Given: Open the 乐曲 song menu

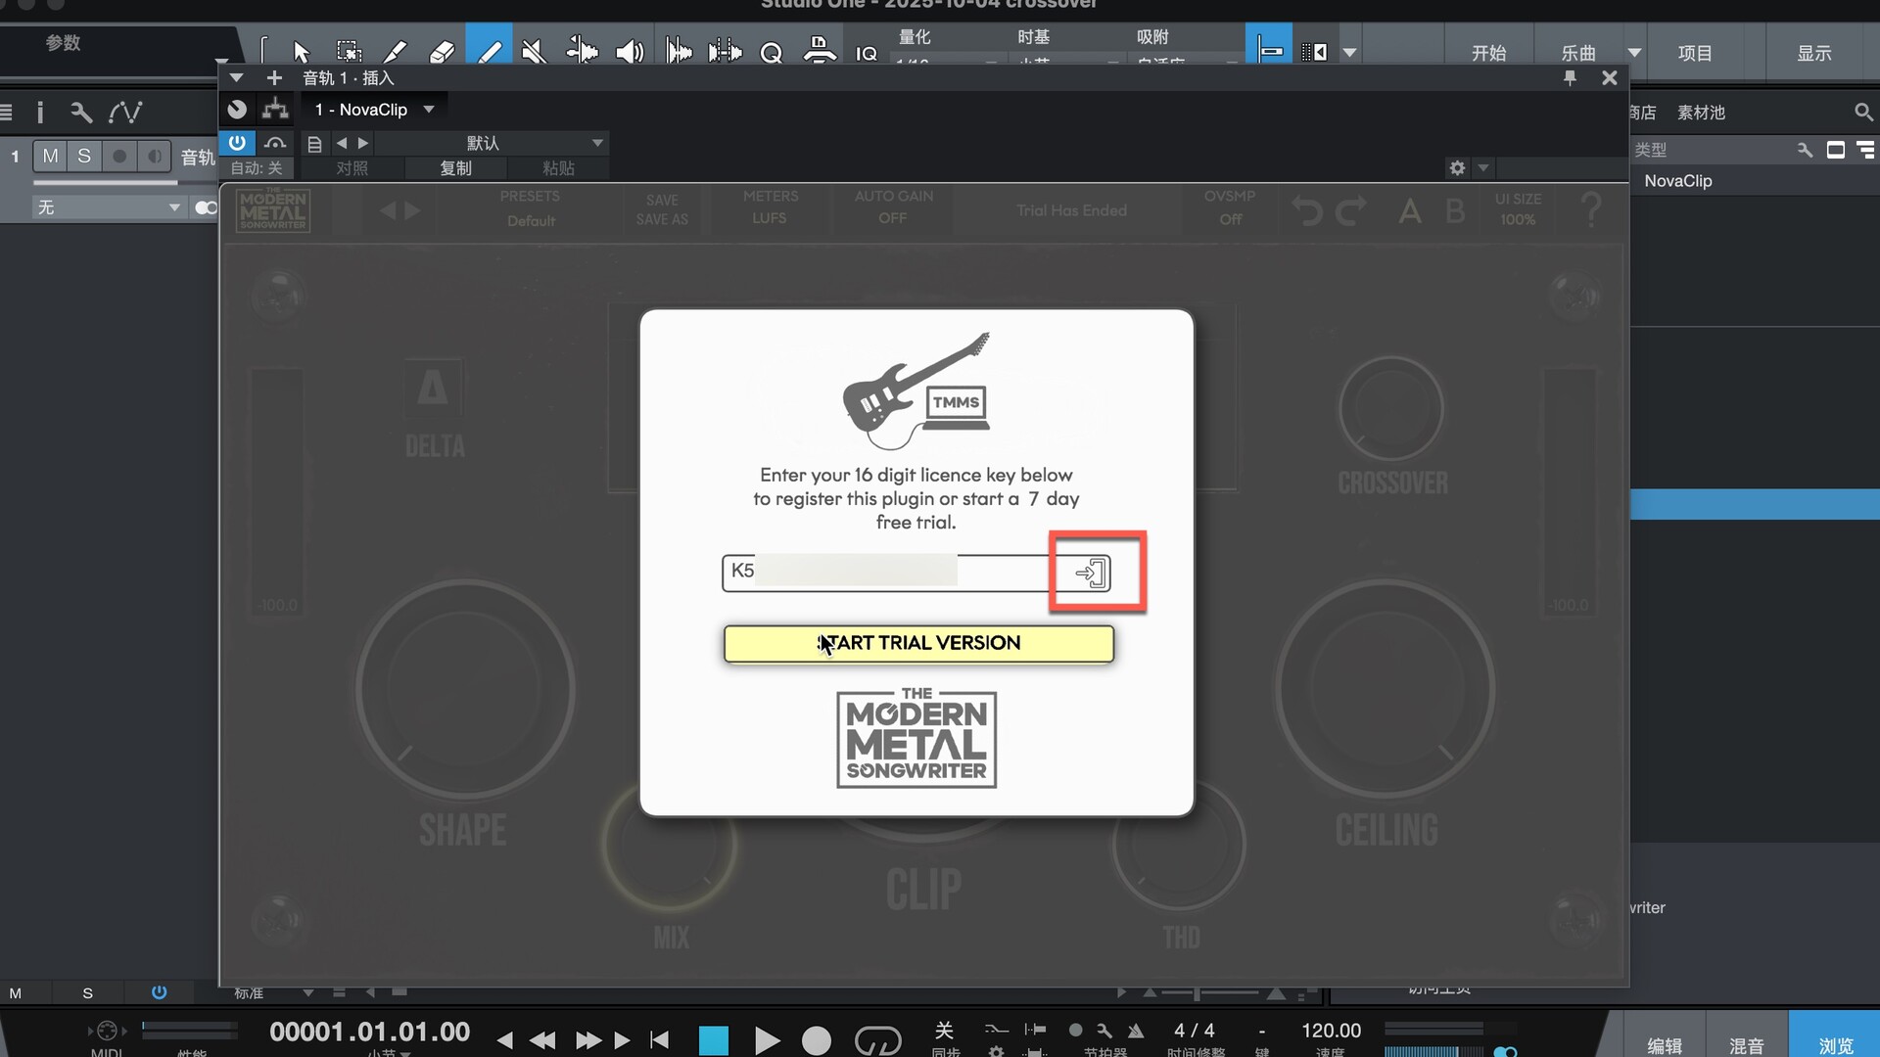Looking at the screenshot, I should point(1577,53).
